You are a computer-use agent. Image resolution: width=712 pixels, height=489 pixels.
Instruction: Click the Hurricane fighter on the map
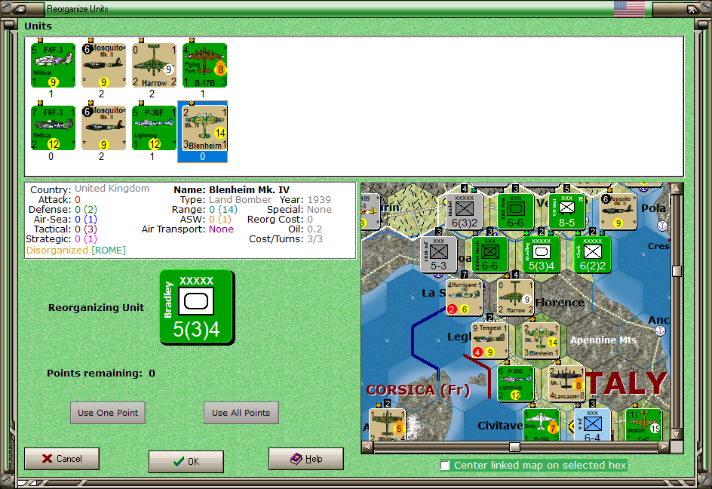[464, 297]
